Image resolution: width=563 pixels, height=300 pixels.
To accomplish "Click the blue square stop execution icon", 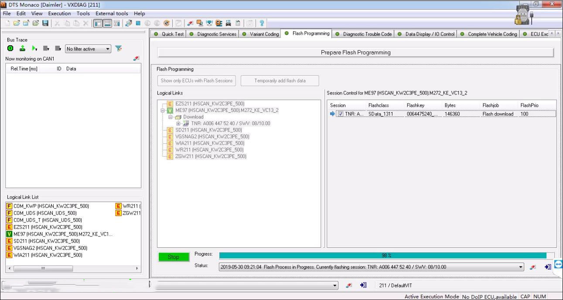I will click(138, 23).
